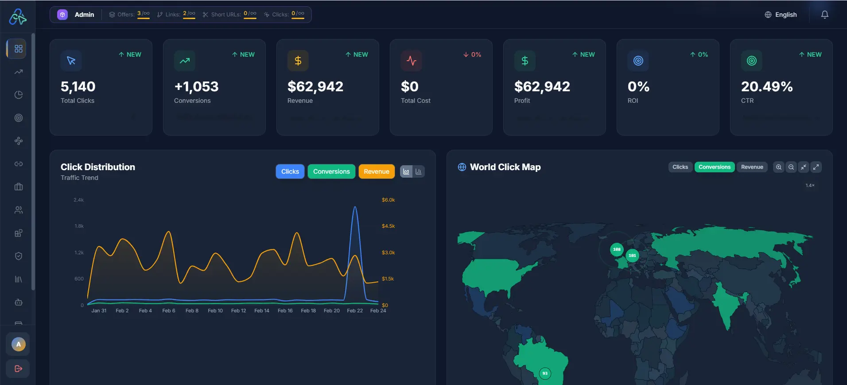Viewport: 847px width, 385px height.
Task: Show Revenue on the World Click Map
Action: click(752, 167)
